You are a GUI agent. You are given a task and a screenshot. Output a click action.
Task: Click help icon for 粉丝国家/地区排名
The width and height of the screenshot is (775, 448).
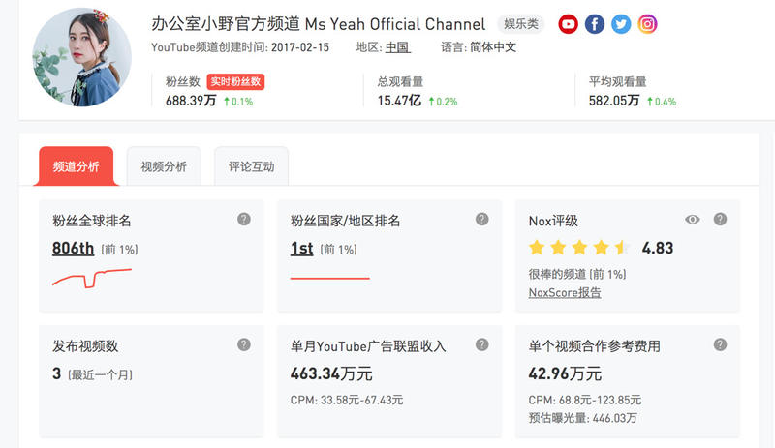coord(481,219)
